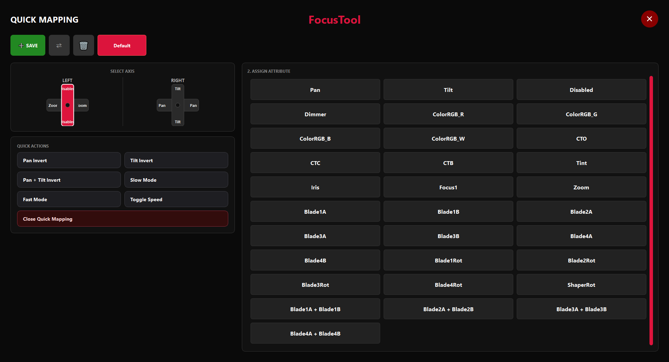Pick the Blade1B attribute
This screenshot has width=669, height=362.
(448, 211)
